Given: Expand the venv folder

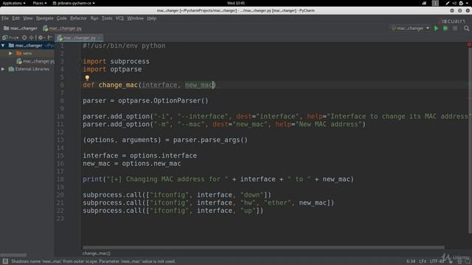Looking at the screenshot, I should pos(10,53).
